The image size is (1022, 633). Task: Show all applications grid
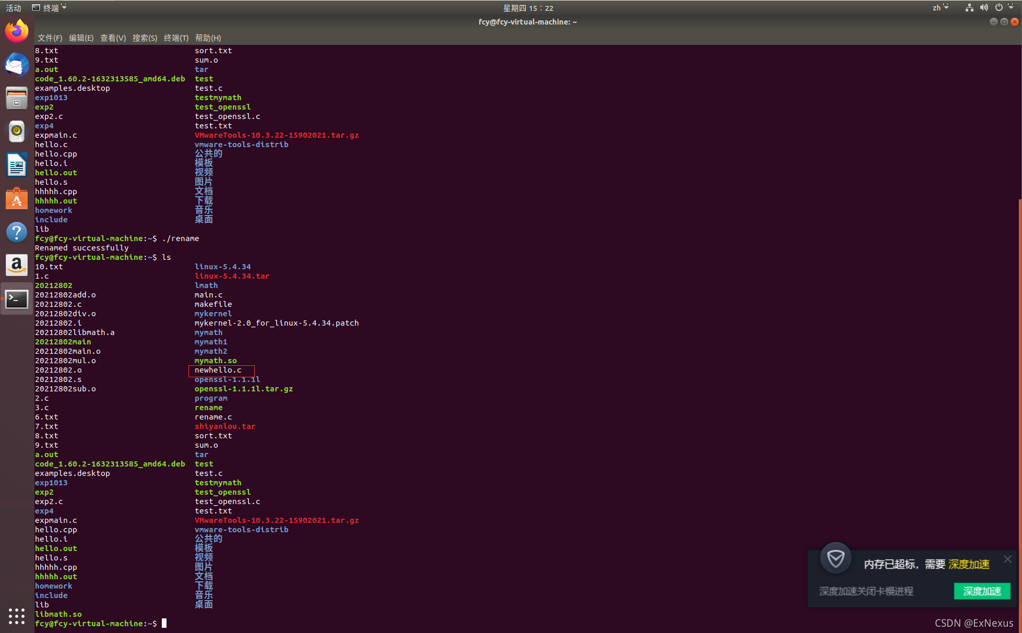17,616
